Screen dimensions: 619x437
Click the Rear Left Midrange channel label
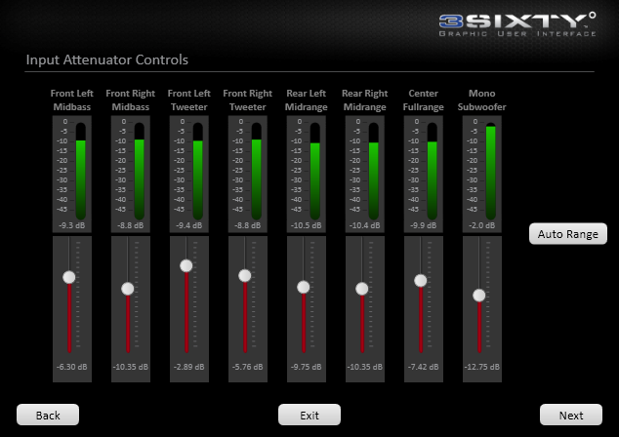coord(307,100)
